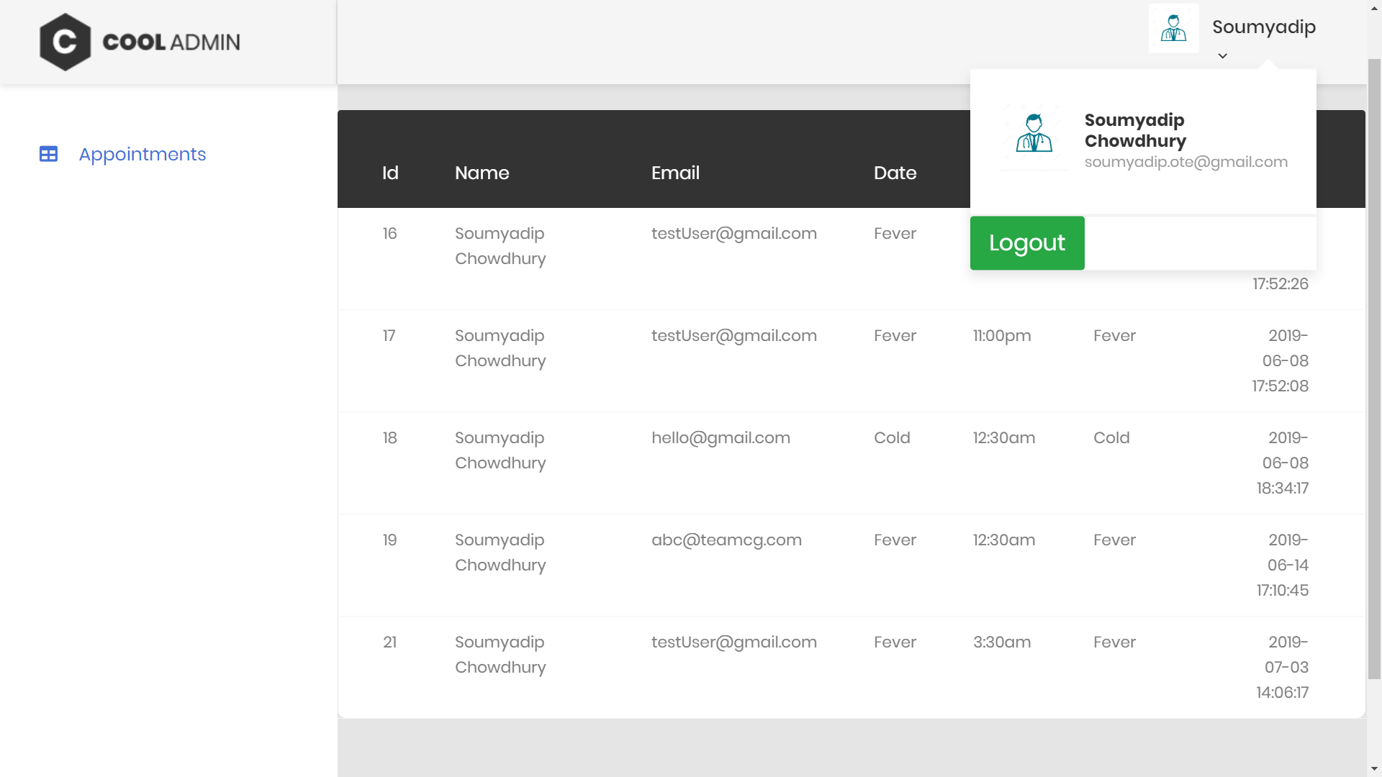Click the doctor avatar in top header
The height and width of the screenshot is (777, 1382).
(x=1173, y=28)
